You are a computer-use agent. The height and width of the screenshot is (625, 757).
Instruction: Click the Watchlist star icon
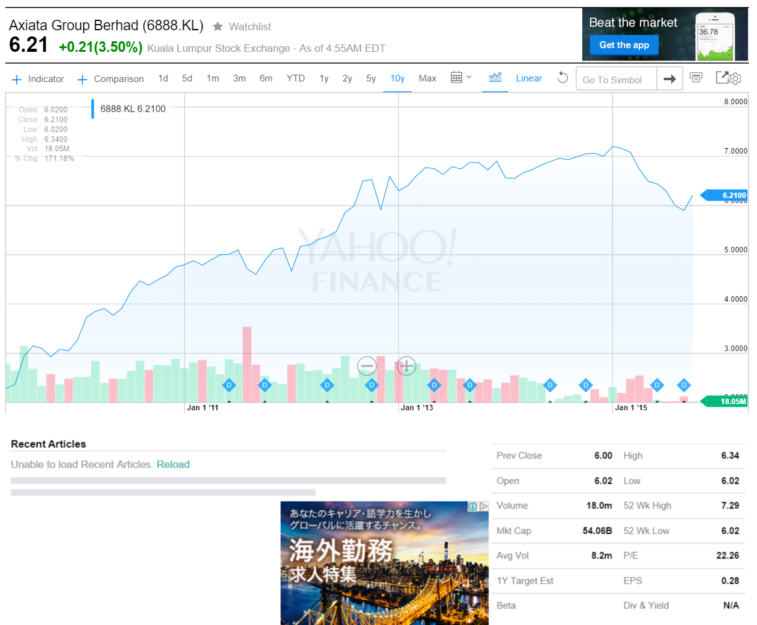click(x=217, y=27)
